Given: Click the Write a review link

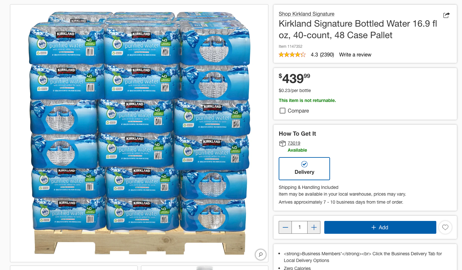Looking at the screenshot, I should point(355,55).
